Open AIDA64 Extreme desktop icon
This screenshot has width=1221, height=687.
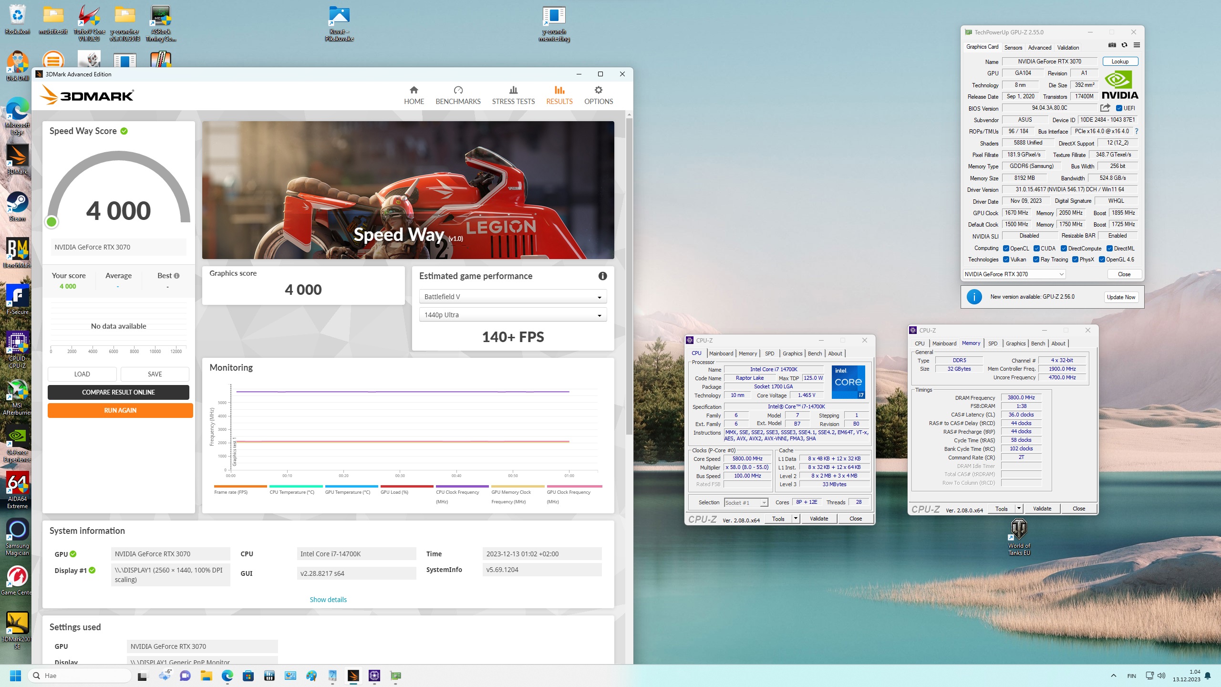coord(17,490)
